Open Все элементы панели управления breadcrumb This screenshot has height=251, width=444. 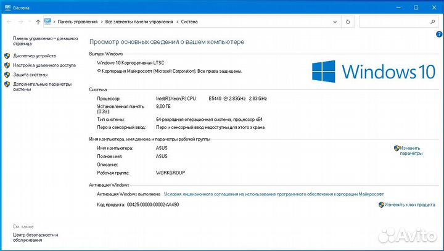click(x=139, y=22)
